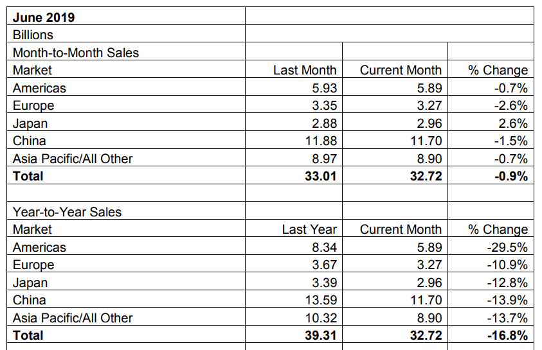542x350 pixels.
Task: Click Asia Pacific year-to-year change -13.7%
Action: point(507,318)
